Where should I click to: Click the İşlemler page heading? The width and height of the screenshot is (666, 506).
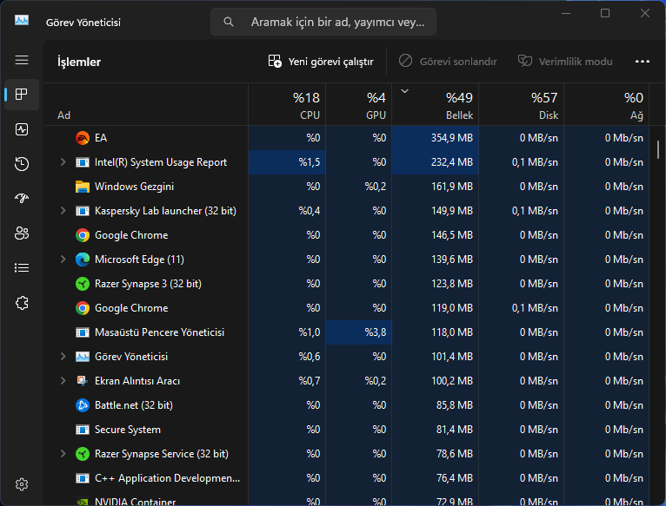pos(79,62)
